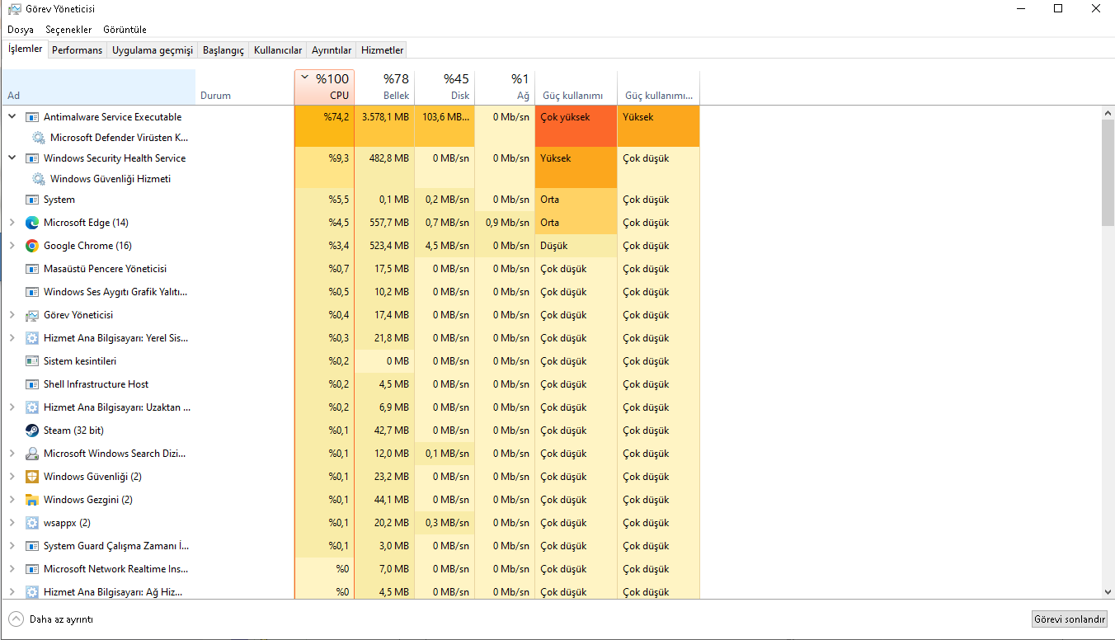Click the System process icon
The height and width of the screenshot is (640, 1115).
coord(32,200)
